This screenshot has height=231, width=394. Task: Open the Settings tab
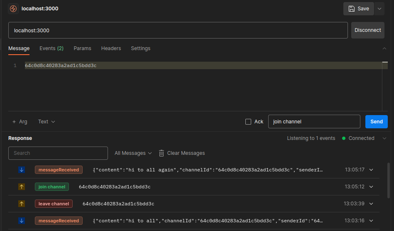[x=140, y=48]
